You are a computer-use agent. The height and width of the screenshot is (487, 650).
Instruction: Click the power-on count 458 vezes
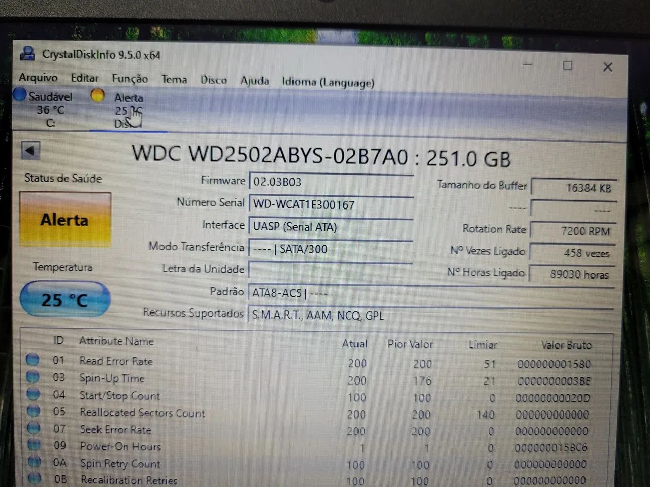573,253
